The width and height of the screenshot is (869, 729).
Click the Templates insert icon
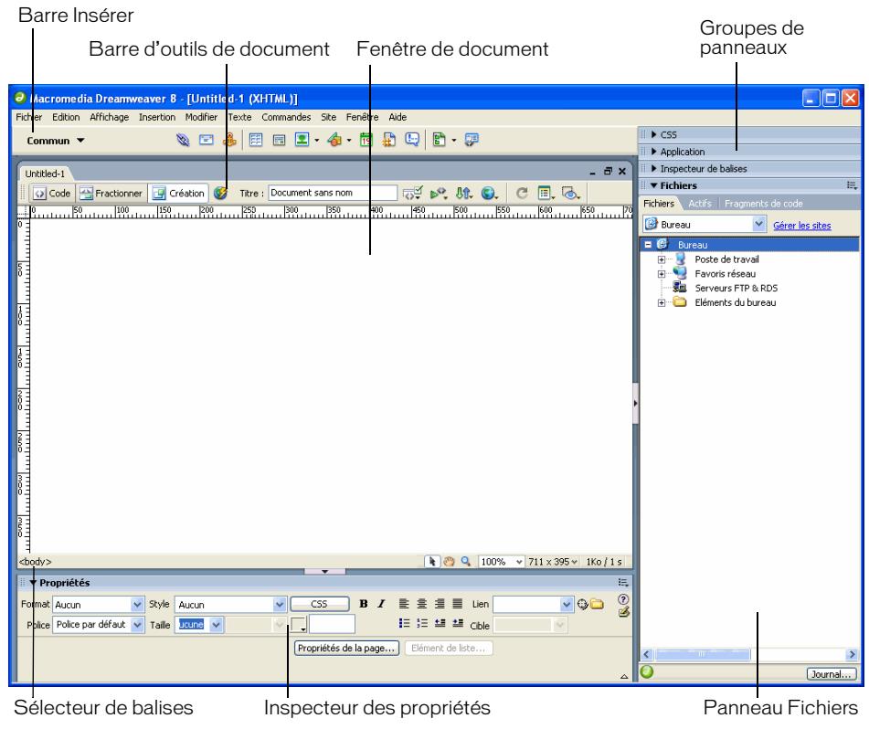click(439, 140)
